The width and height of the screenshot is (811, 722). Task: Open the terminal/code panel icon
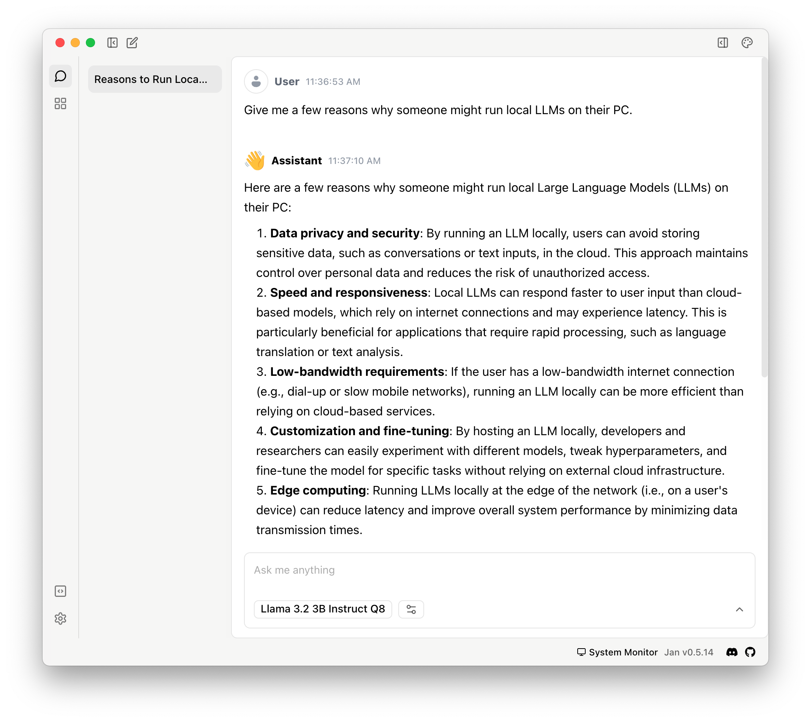pos(60,591)
